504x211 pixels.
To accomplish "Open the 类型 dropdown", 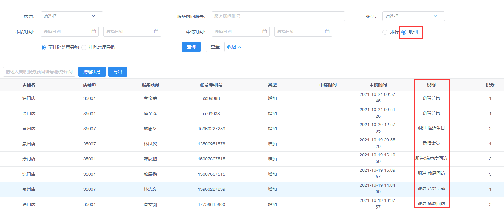I will click(x=413, y=16).
